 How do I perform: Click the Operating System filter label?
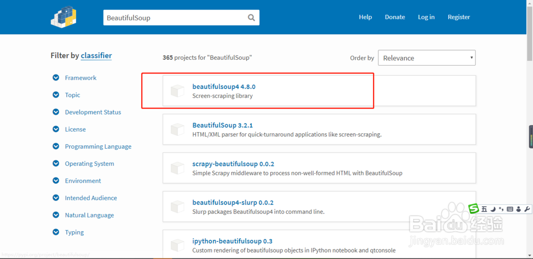pos(90,164)
